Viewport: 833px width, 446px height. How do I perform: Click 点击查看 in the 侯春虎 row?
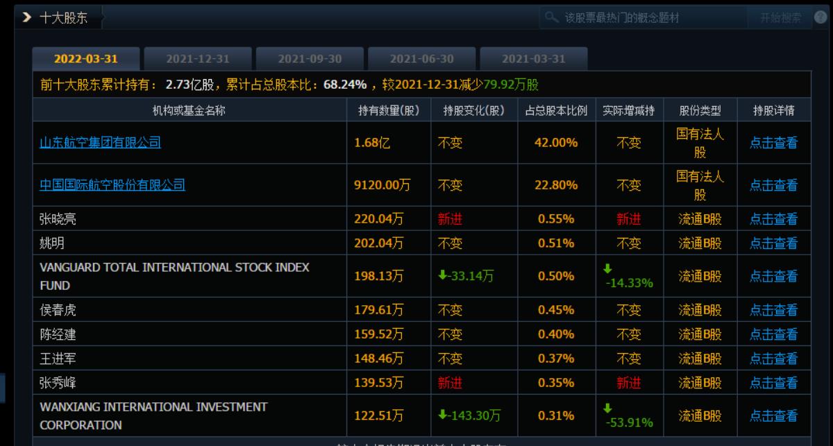pos(773,310)
